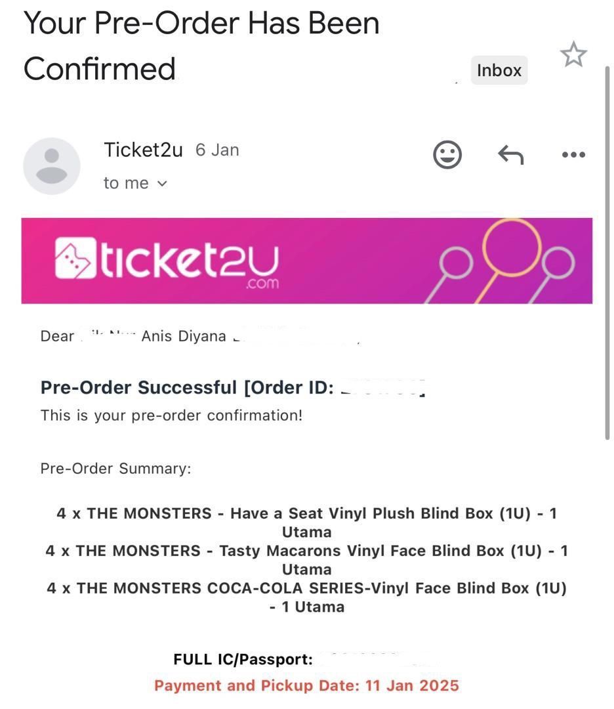Tap the "6 Jan" email date
The image size is (614, 709).
pos(217,150)
